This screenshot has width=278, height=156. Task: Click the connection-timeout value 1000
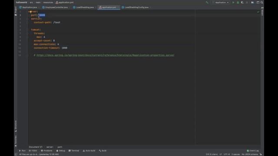tap(64, 48)
